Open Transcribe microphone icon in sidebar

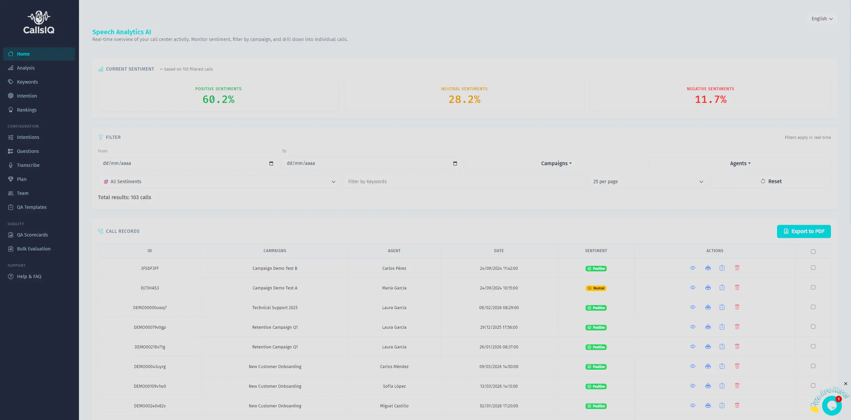[11, 165]
